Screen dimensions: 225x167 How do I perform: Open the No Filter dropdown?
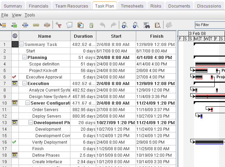[x=210, y=25]
